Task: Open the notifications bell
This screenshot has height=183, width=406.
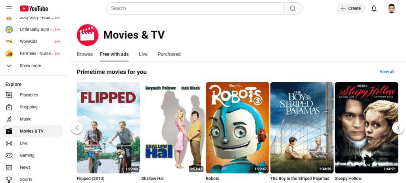Action: (374, 8)
